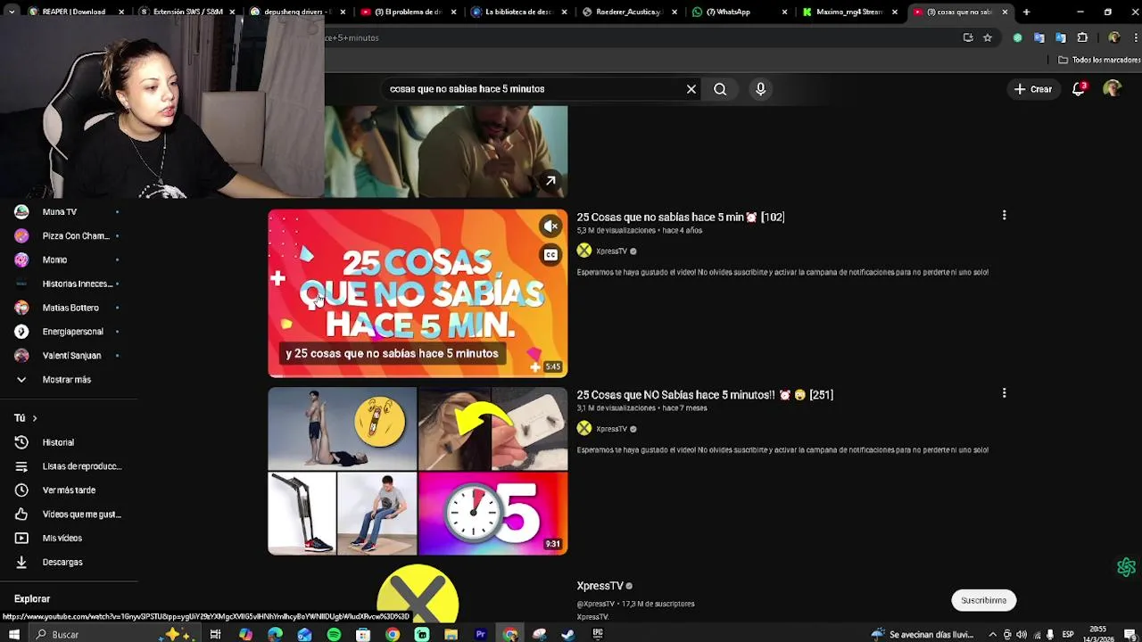This screenshot has height=642, width=1142.
Task: Show hidden system tray icons
Action: coord(992,635)
